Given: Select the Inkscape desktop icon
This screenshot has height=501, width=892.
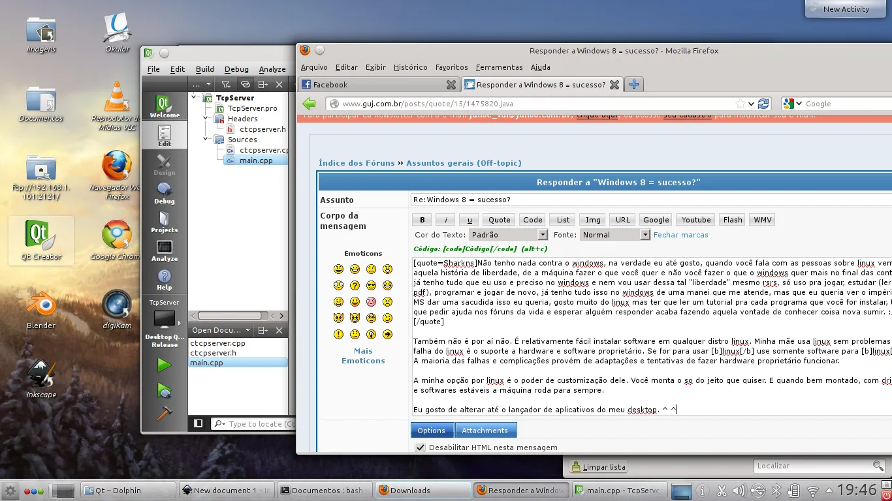Looking at the screenshot, I should coord(41,378).
